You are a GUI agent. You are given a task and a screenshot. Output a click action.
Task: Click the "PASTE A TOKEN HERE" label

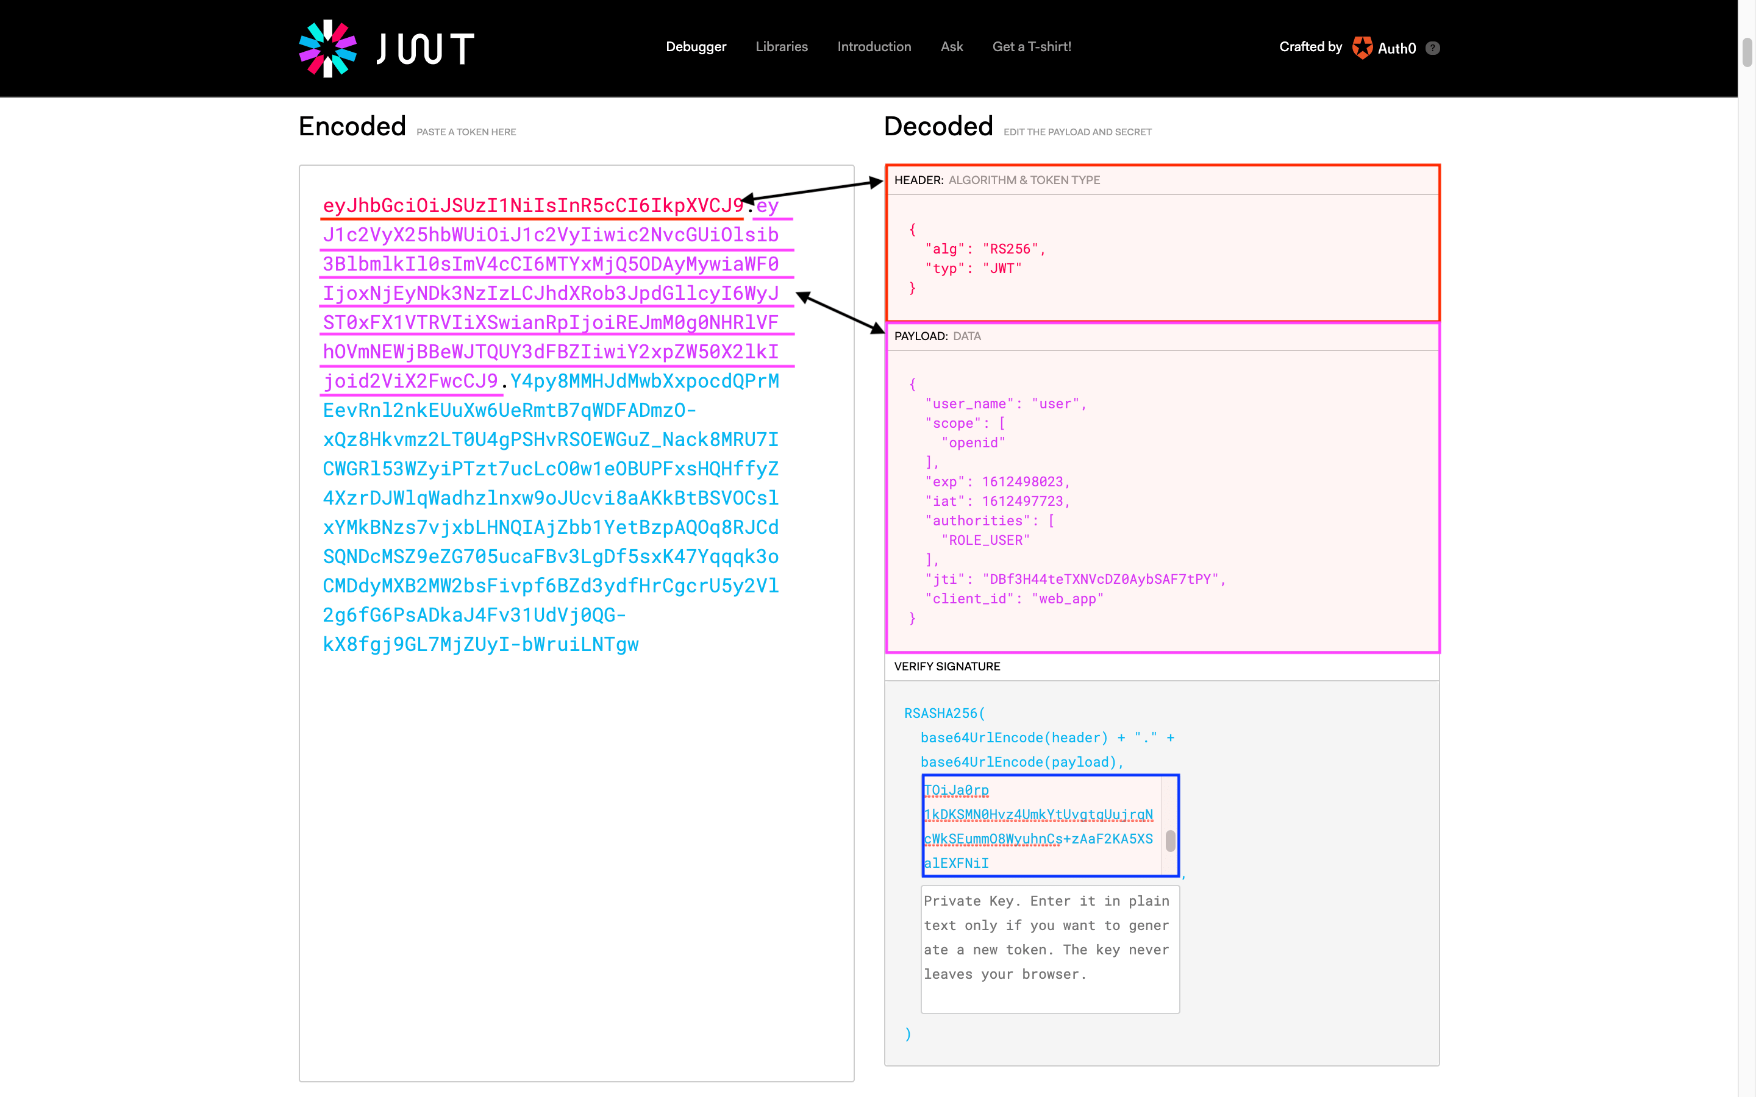click(466, 132)
